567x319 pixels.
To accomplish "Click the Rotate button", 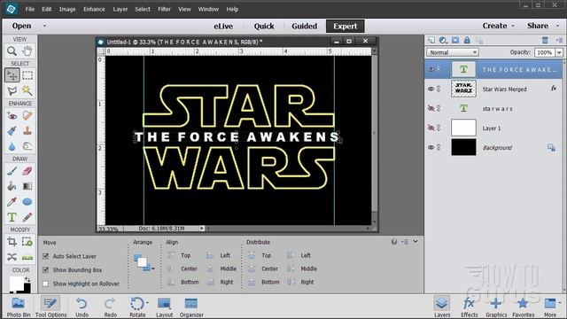I will (137, 307).
